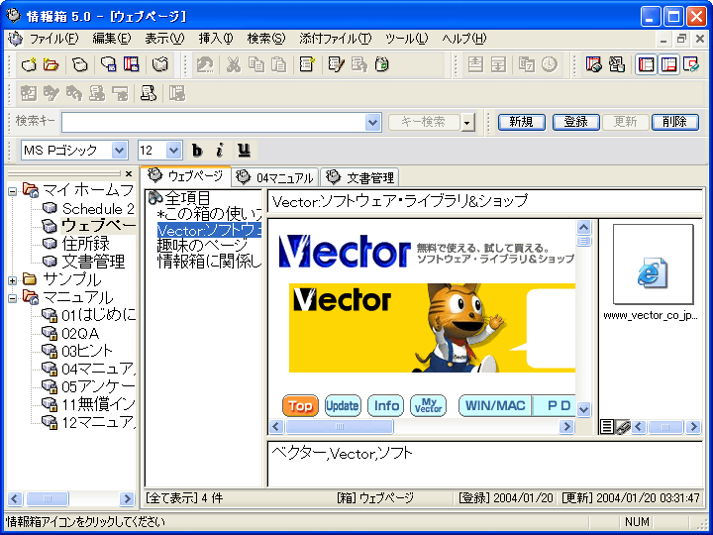
Task: Click the layout icon with green check
Action: [x=691, y=65]
